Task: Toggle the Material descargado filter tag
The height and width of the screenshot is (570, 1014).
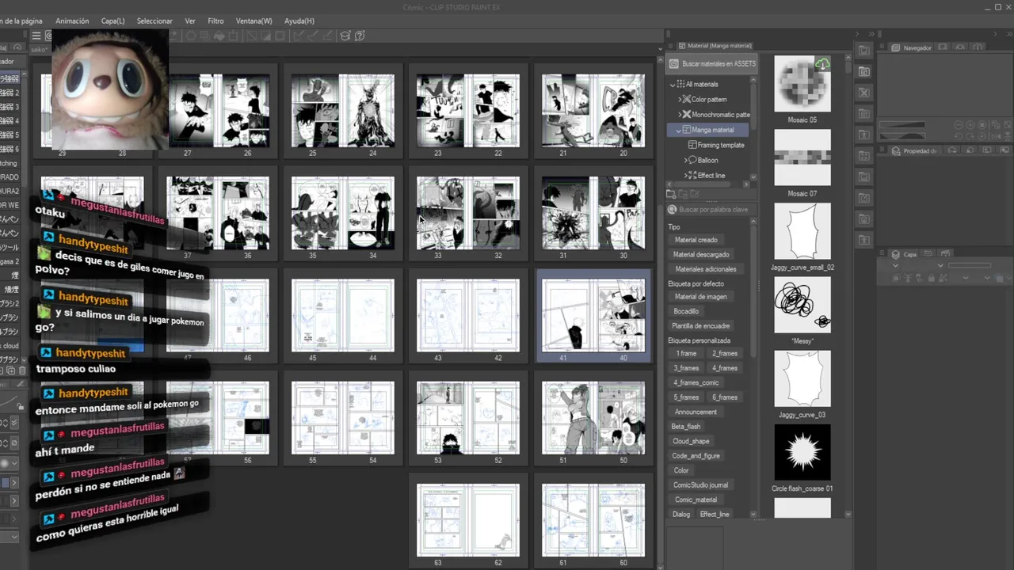Action: coord(701,254)
